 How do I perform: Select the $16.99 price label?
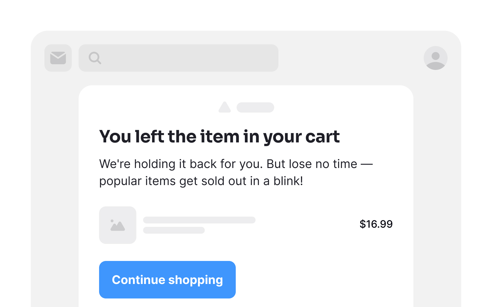coord(376,224)
